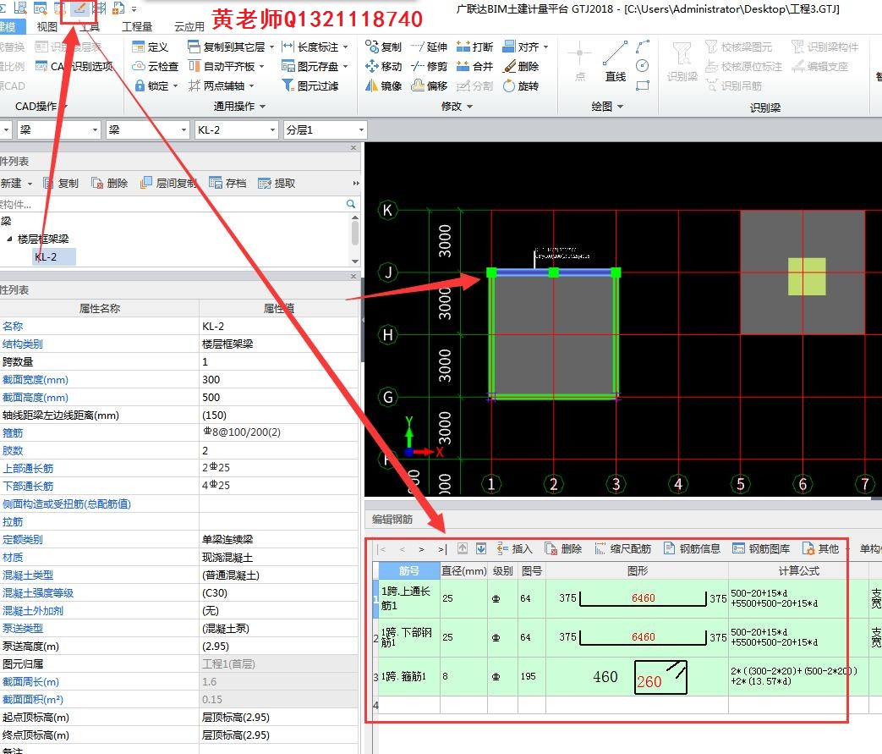Click the 截面宽度(mm) property name
This screenshot has height=754, width=882.
[x=36, y=379]
